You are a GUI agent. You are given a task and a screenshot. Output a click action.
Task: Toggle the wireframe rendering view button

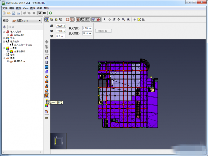pyautogui.click(x=67, y=19)
